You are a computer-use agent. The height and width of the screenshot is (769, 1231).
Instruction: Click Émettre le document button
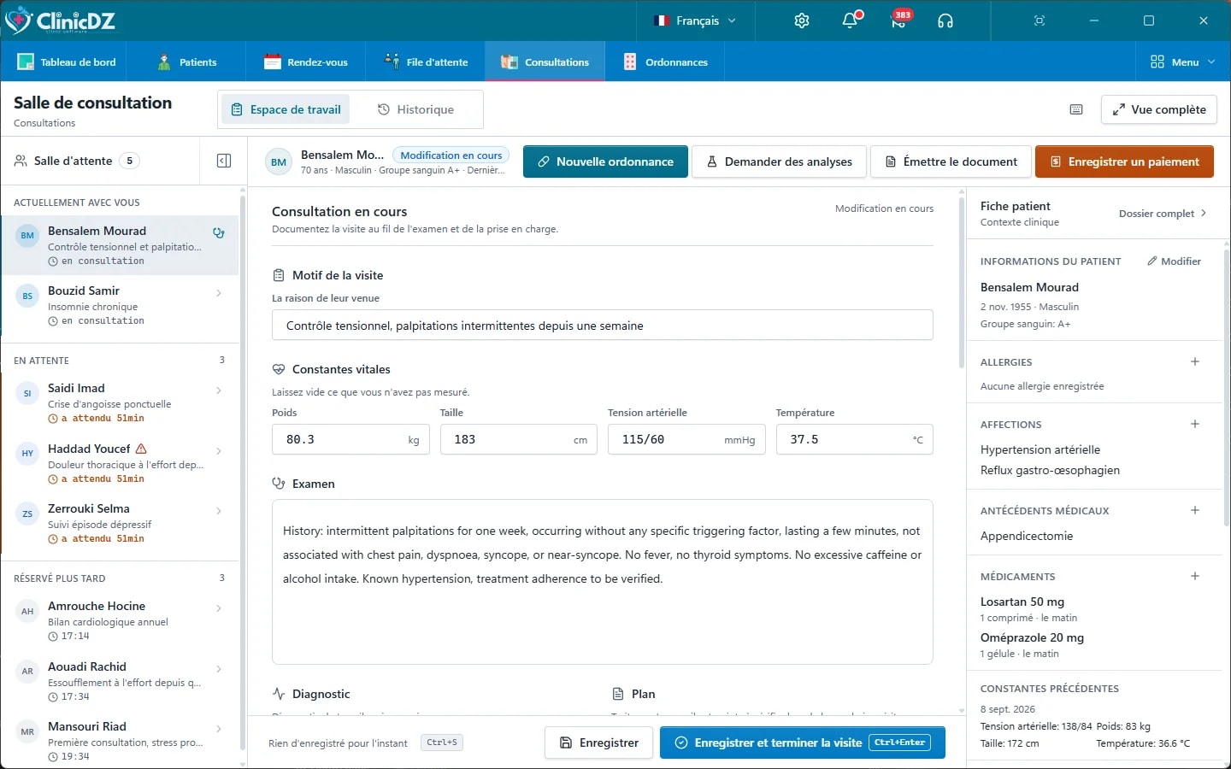click(x=951, y=161)
